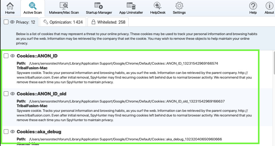Select the Cookies::ANON_ID_old title

[x=42, y=94]
